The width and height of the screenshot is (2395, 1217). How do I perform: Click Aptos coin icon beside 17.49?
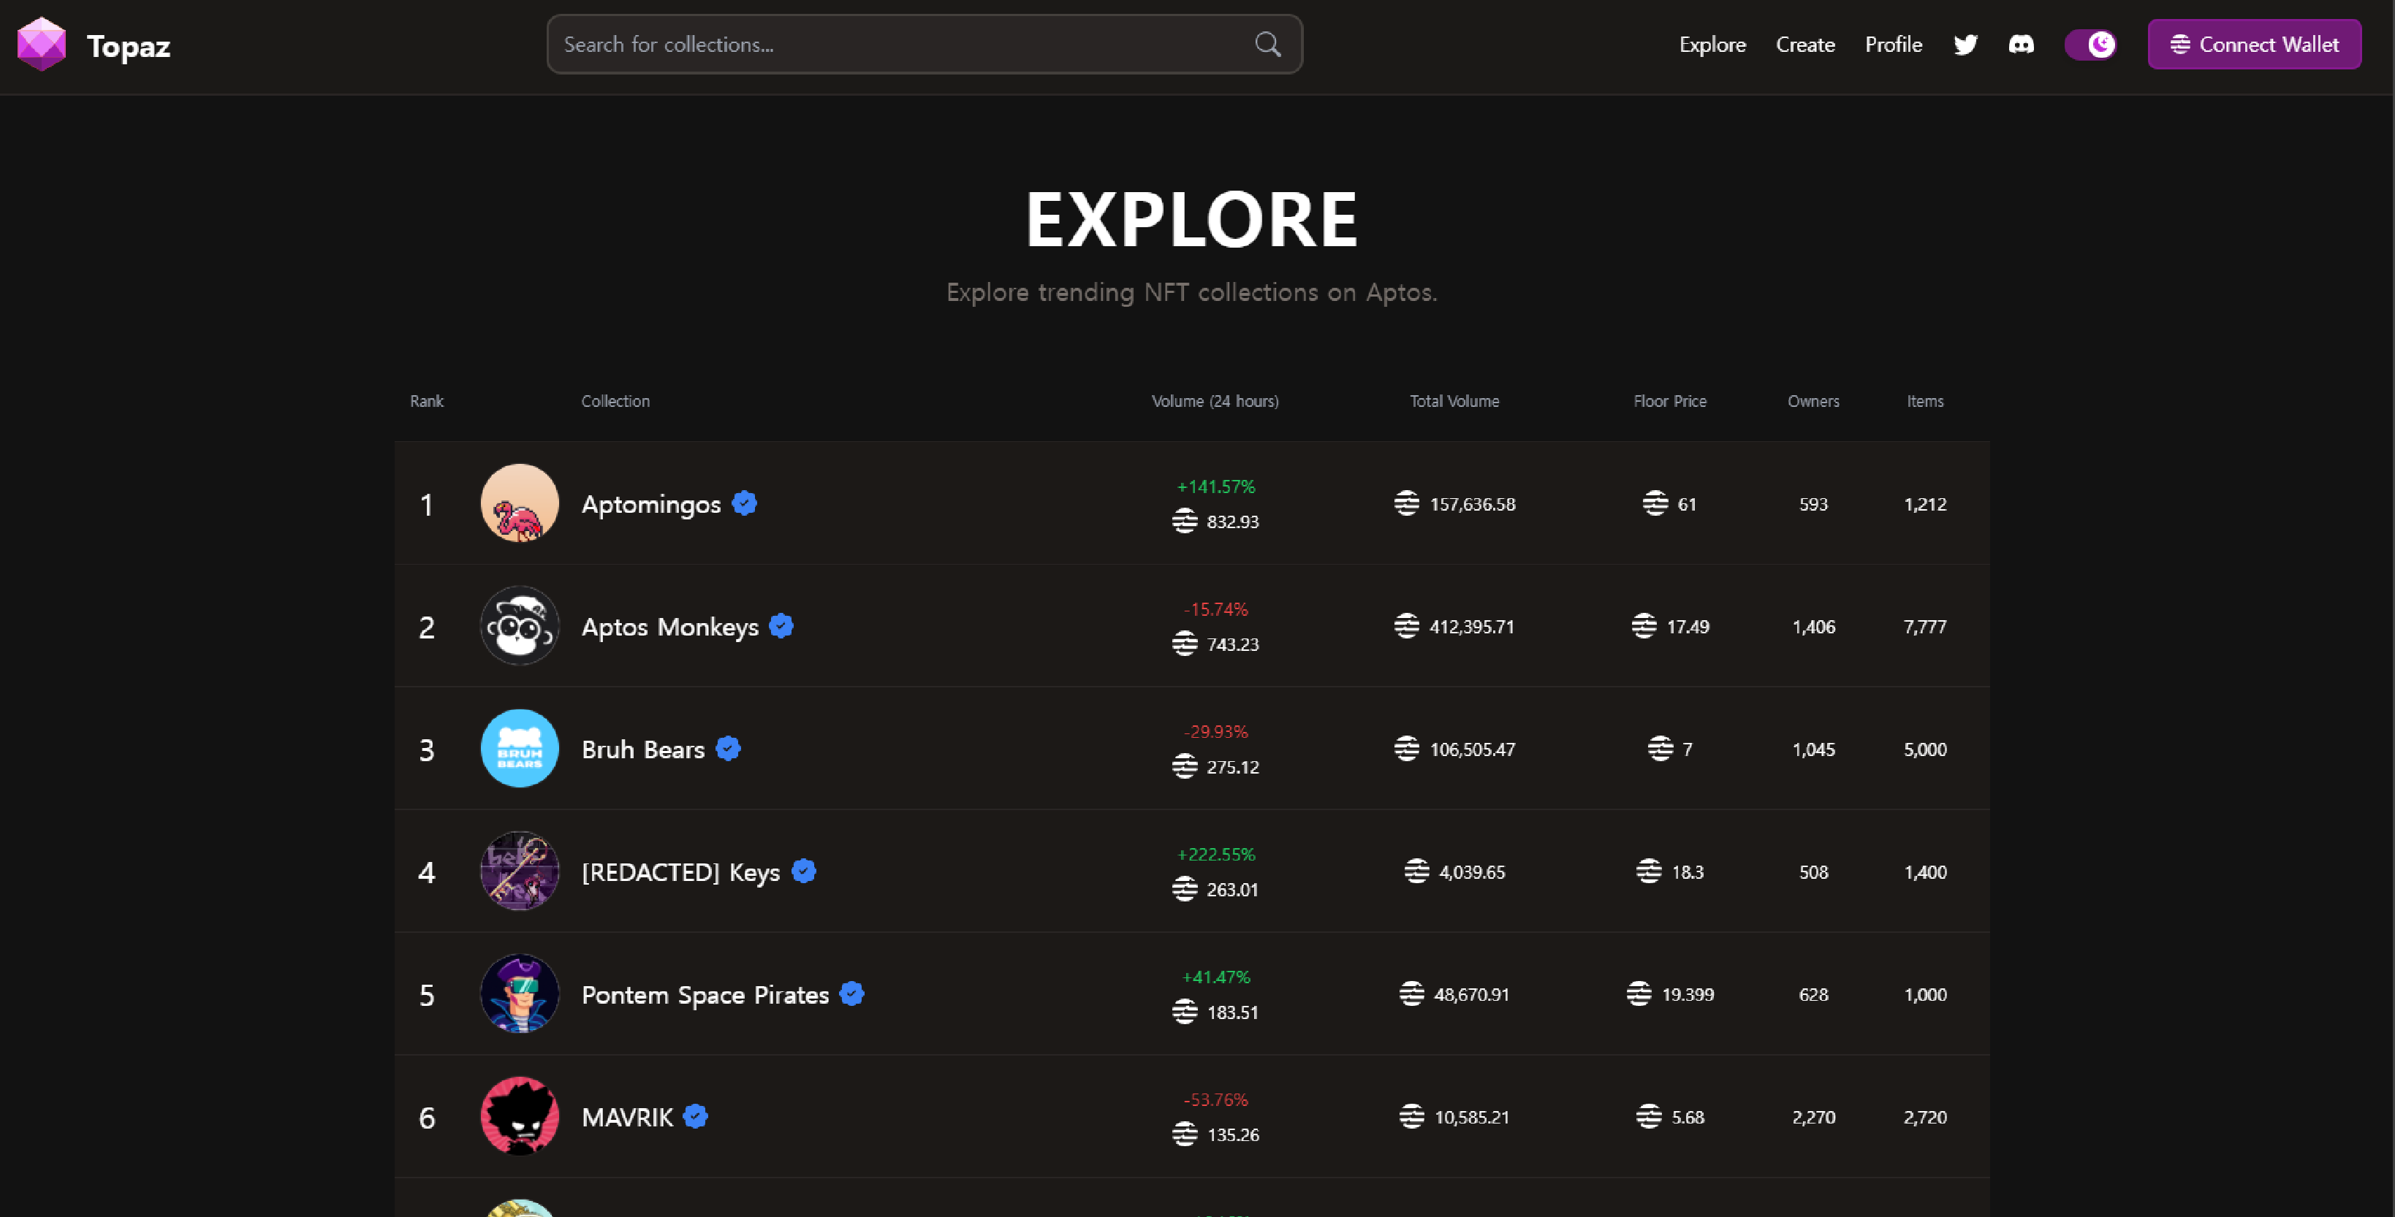pos(1644,626)
